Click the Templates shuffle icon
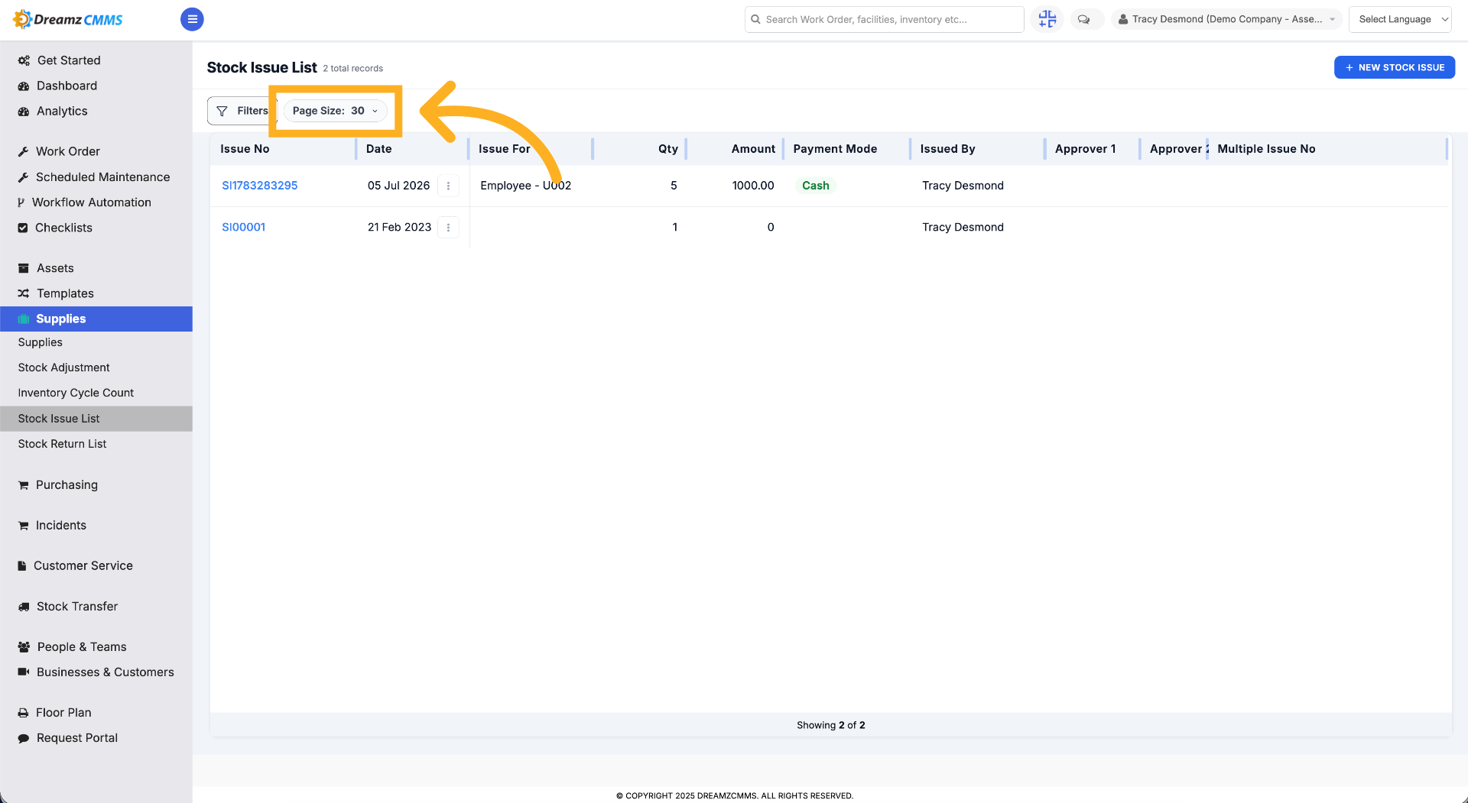The height and width of the screenshot is (803, 1468). point(24,293)
